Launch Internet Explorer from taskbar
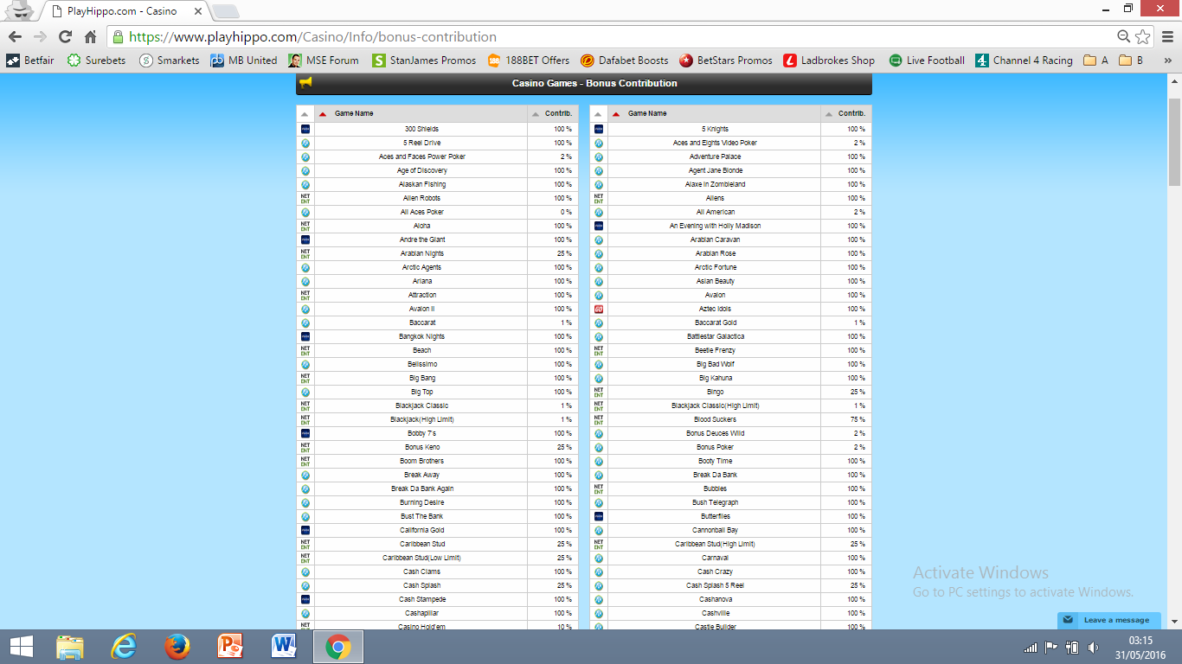1182x664 pixels. click(124, 647)
